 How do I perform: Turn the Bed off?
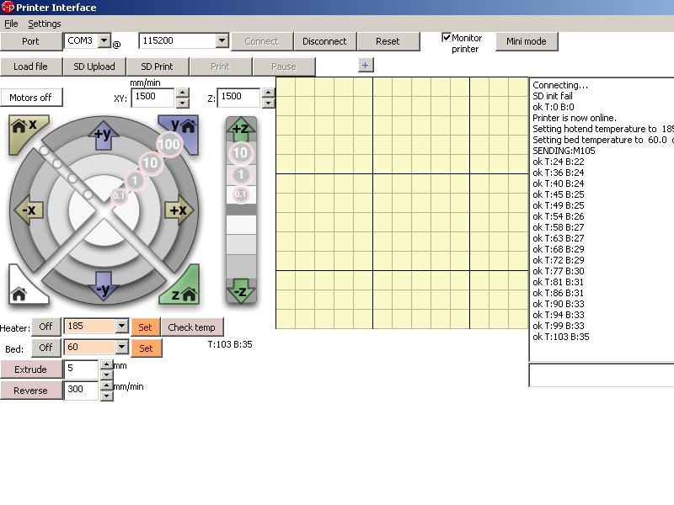45,348
